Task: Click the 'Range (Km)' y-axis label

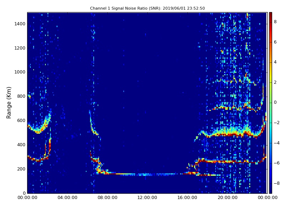Action: point(9,103)
